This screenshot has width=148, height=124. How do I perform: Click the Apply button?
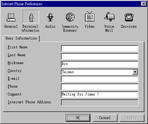[x=132, y=118]
